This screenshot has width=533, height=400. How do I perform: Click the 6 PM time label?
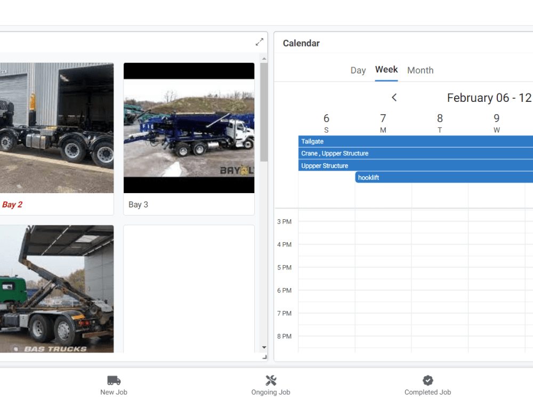[284, 291]
